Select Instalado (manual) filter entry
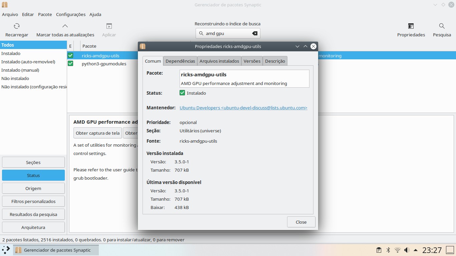This screenshot has height=256, width=456. 33,70
